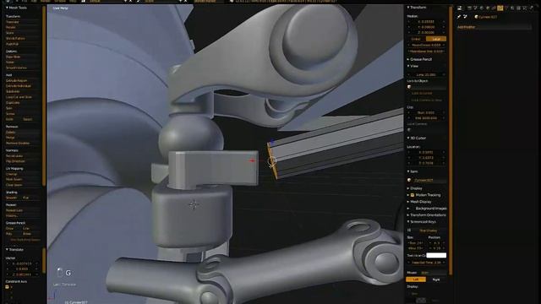Collapse the Transform panel header
Viewport: 541px width, 304px height.
click(417, 8)
